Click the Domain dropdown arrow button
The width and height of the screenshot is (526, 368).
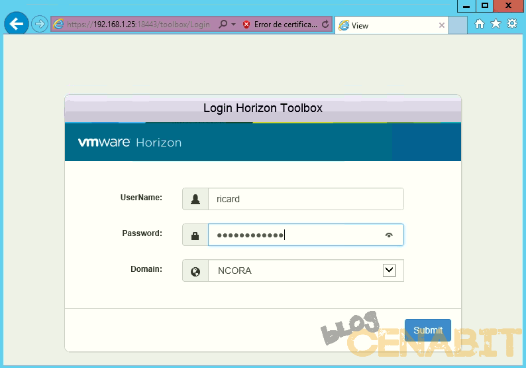[x=389, y=271]
